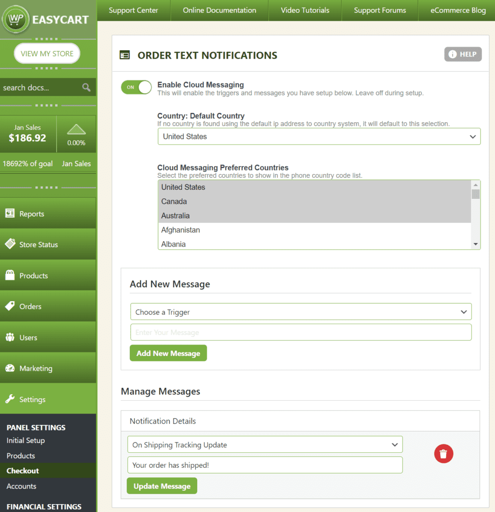
Task: Click the Enter Your Message field
Action: (x=301, y=333)
